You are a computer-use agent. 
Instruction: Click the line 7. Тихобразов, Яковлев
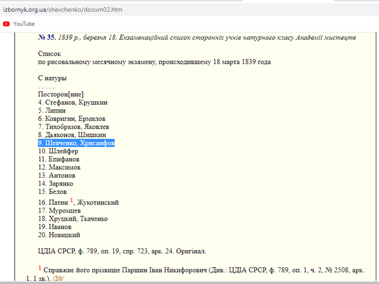[74, 127]
